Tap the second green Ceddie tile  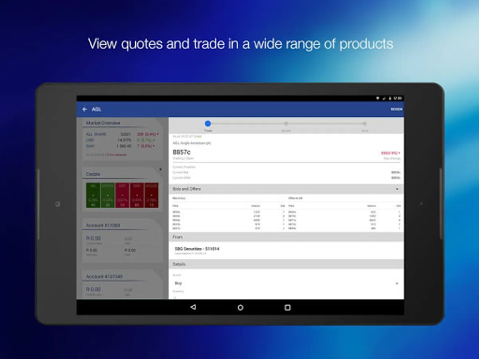(108, 195)
